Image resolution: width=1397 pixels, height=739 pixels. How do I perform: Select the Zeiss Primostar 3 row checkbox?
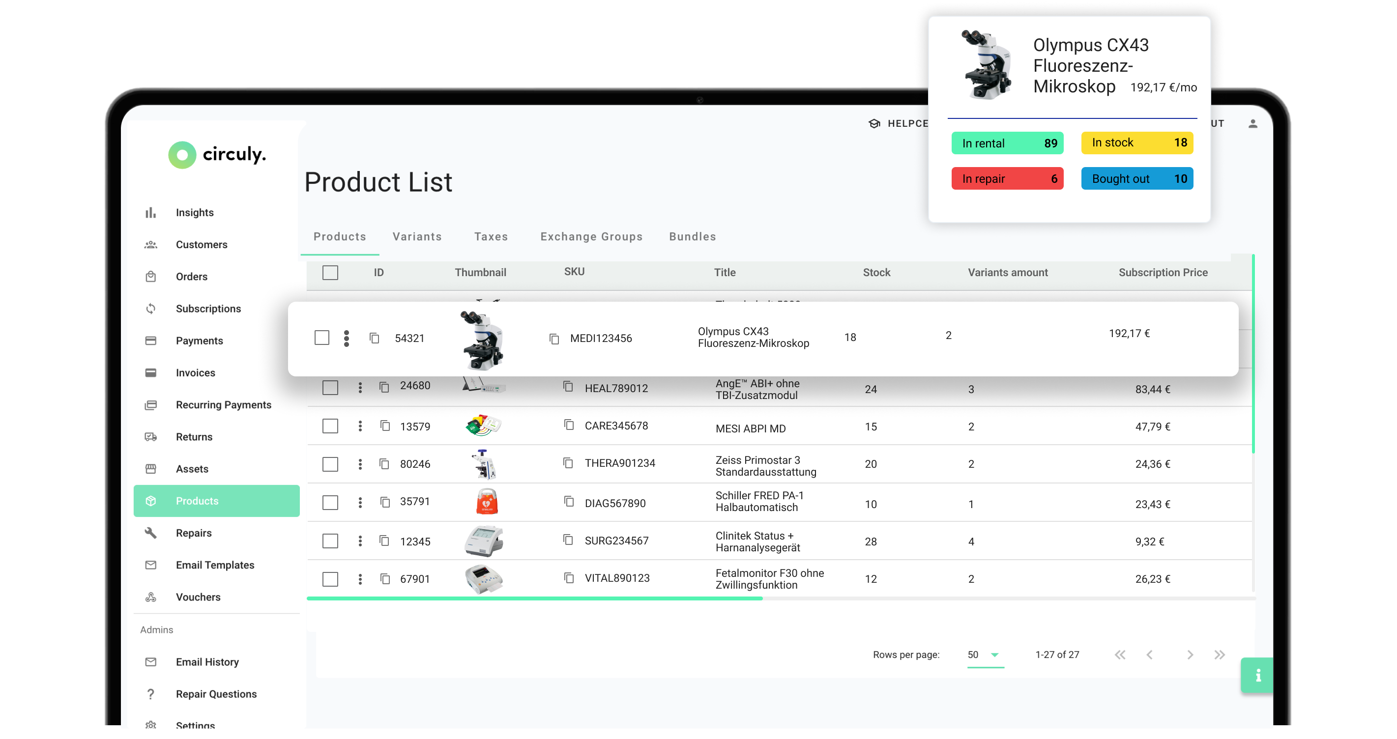pyautogui.click(x=330, y=464)
